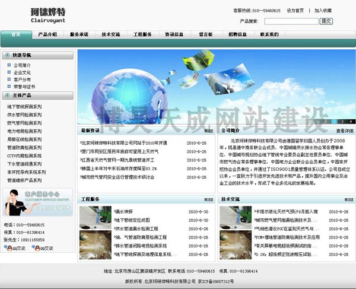Open 排水管道闭路电视检测系统 article
This screenshot has height=289, width=356.
pos(141,246)
